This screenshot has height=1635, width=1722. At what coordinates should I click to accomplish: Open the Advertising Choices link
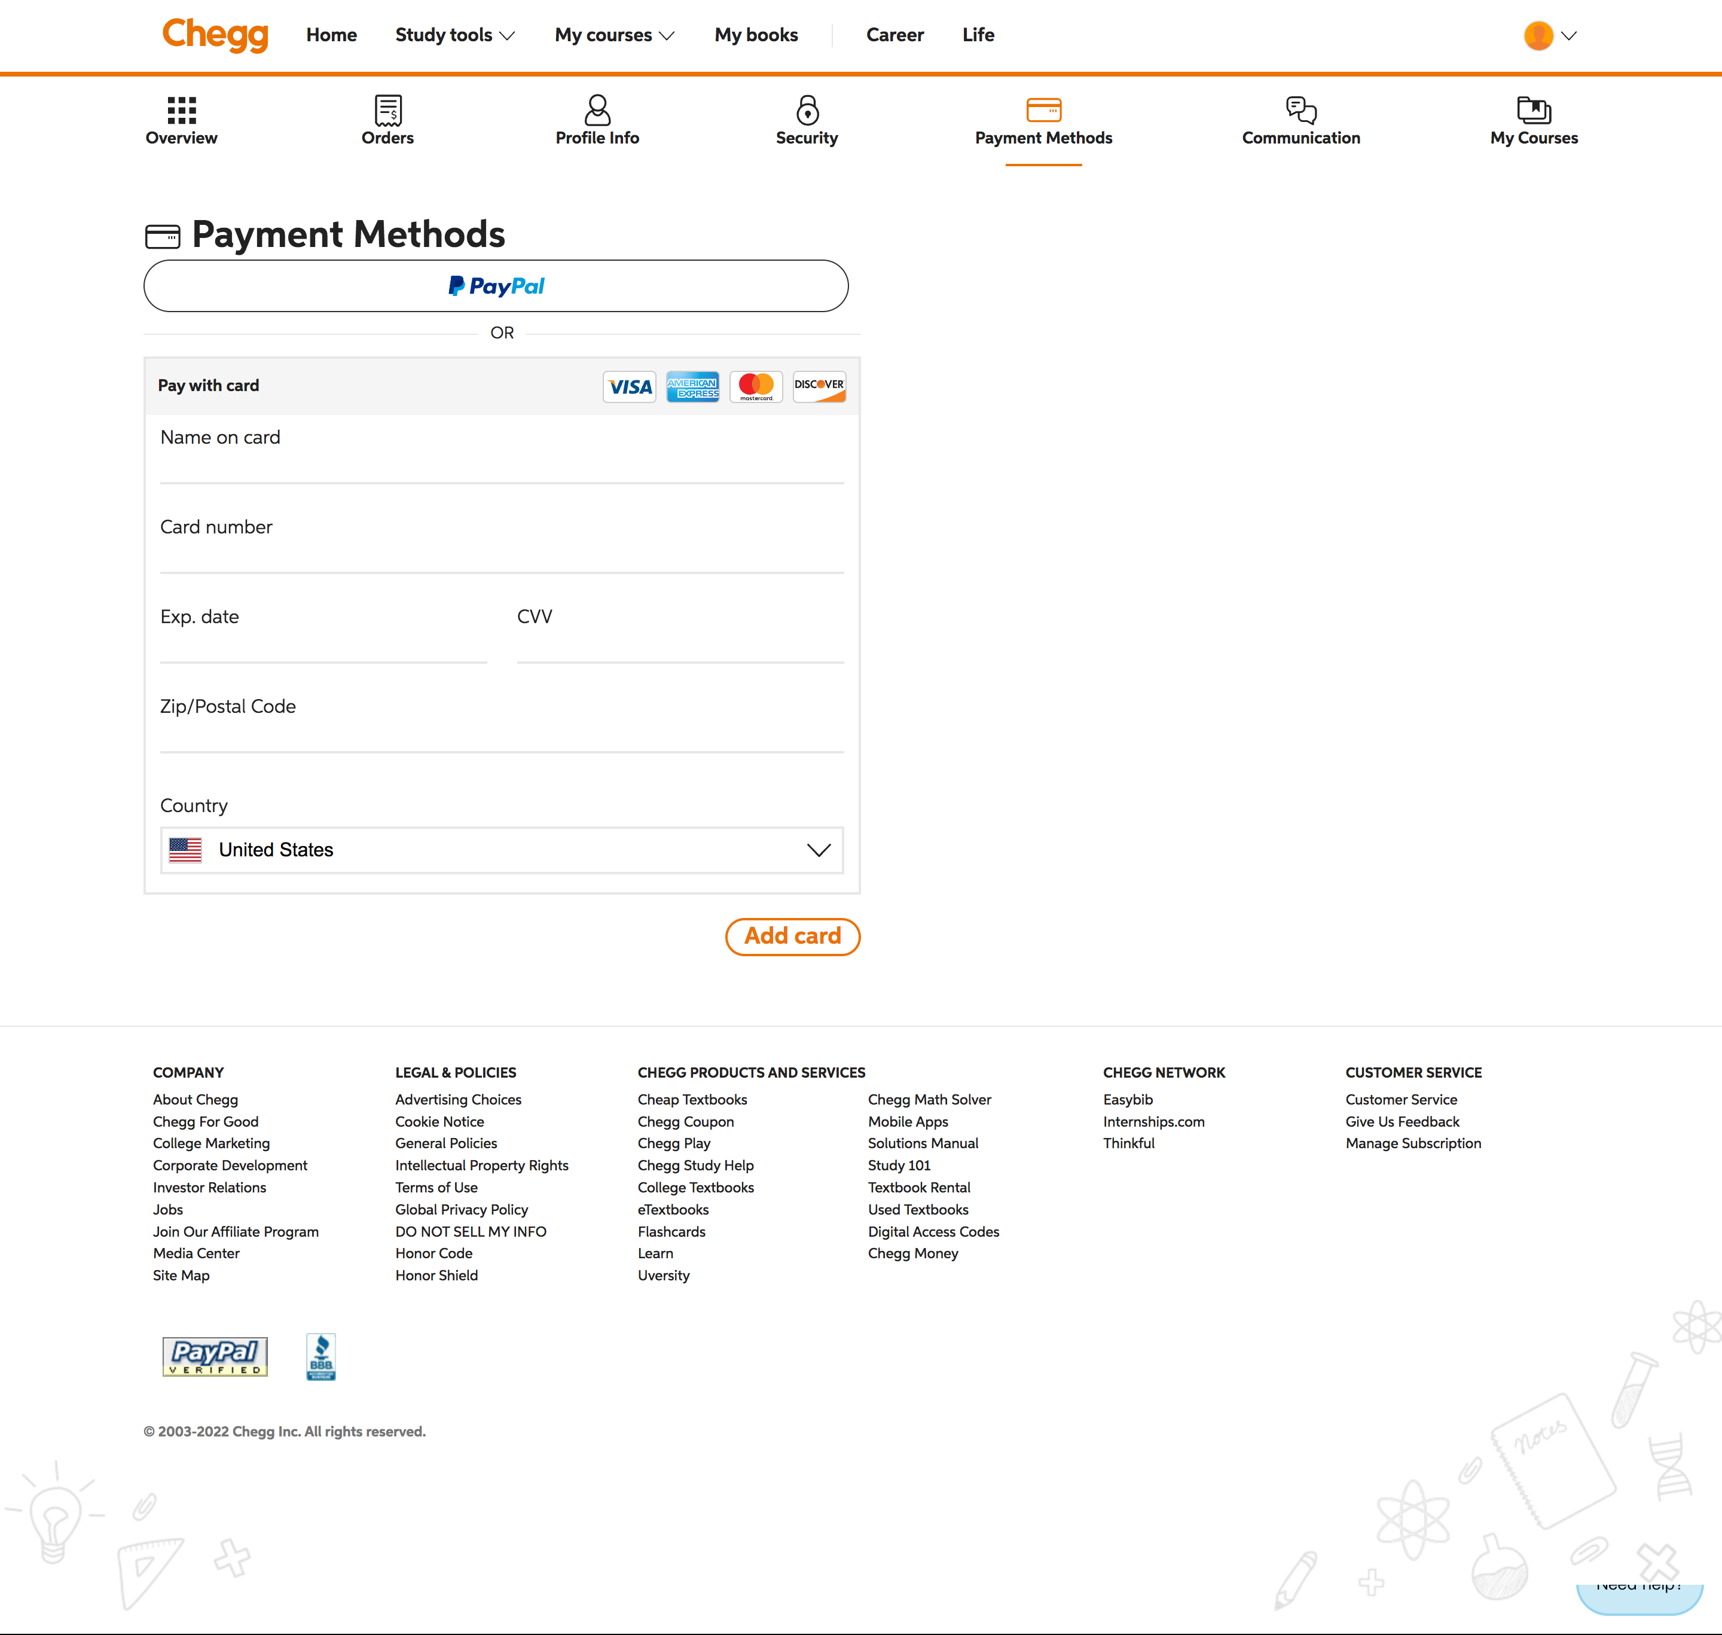pos(459,1100)
